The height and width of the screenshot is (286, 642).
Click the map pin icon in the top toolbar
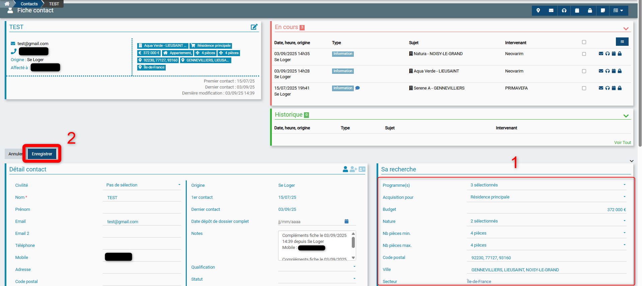tap(538, 11)
